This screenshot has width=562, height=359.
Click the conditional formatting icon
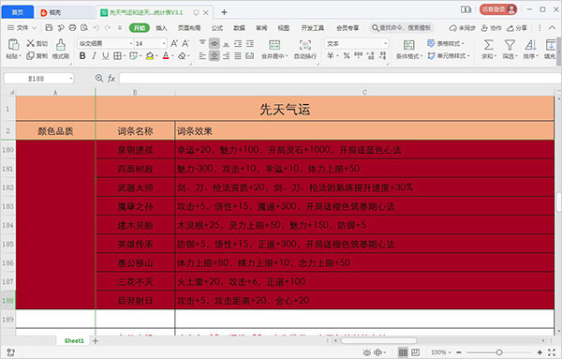point(408,45)
